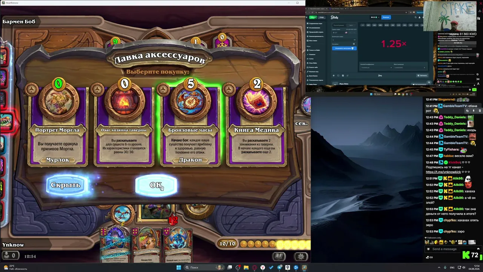
Task: Open the Stake game settings gear icon
Action: click(x=333, y=75)
